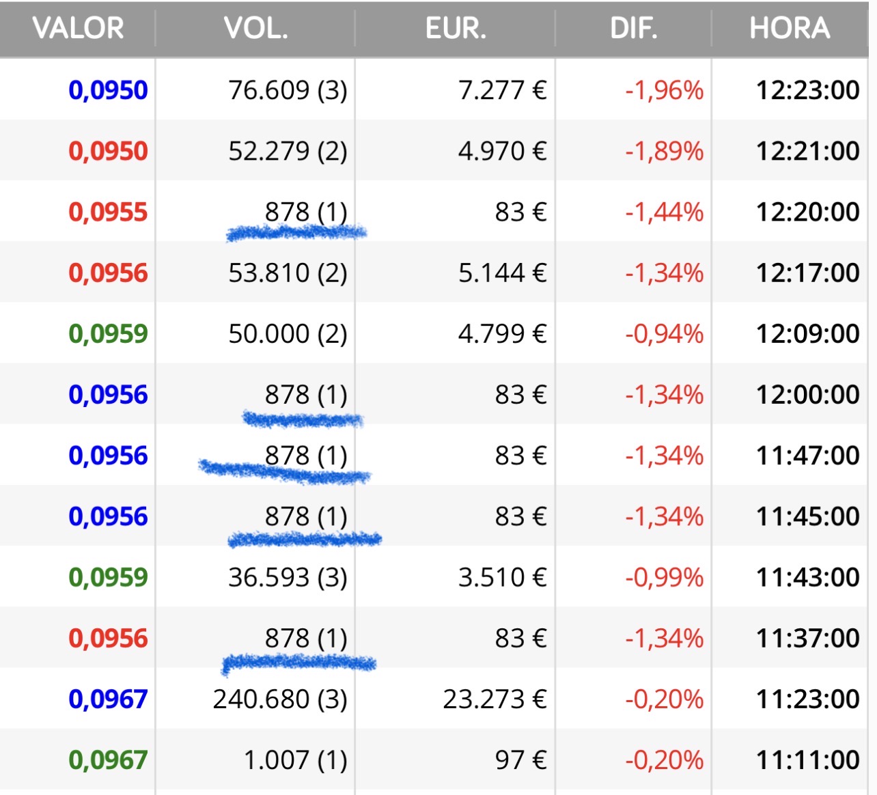Click the blue 0,0950 value at 12:23:00

pyautogui.click(x=108, y=90)
